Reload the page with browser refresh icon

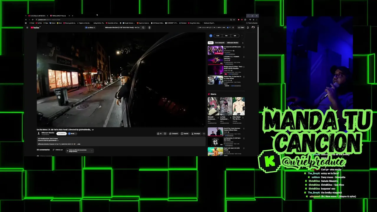pos(32,20)
